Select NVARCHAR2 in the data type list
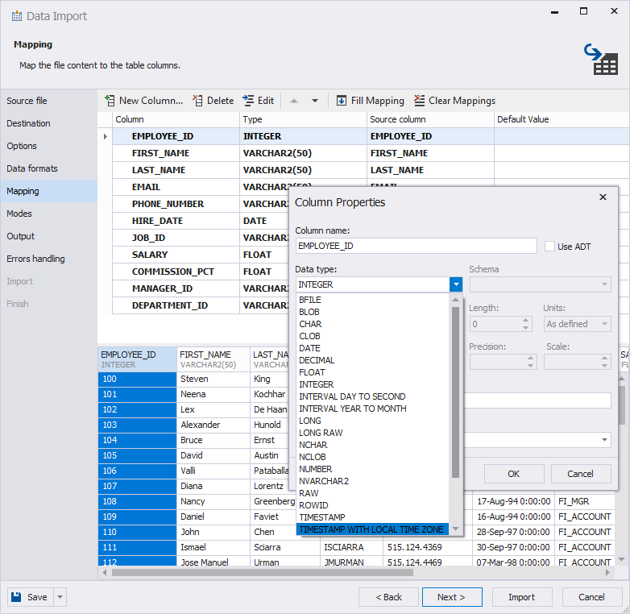The height and width of the screenshot is (614, 630). coord(372,481)
